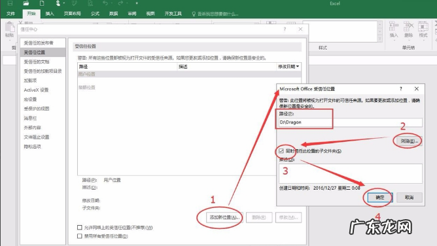The width and height of the screenshot is (437, 246).
Task: Open the Redo history dropdown arrow
Action: (127, 3)
